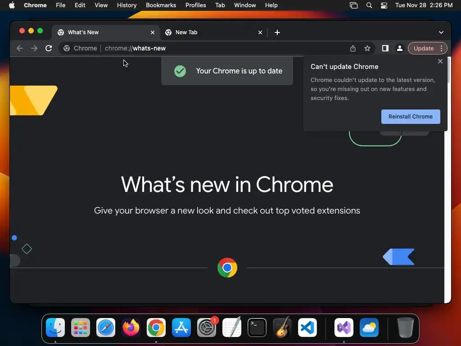The width and height of the screenshot is (461, 346).
Task: Open the Tab menu
Action: pos(220,5)
